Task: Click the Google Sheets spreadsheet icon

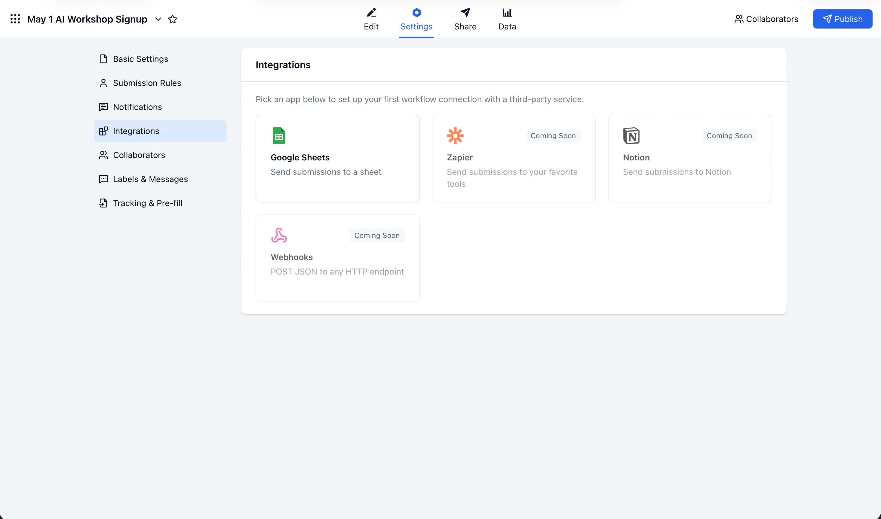Action: (x=279, y=136)
